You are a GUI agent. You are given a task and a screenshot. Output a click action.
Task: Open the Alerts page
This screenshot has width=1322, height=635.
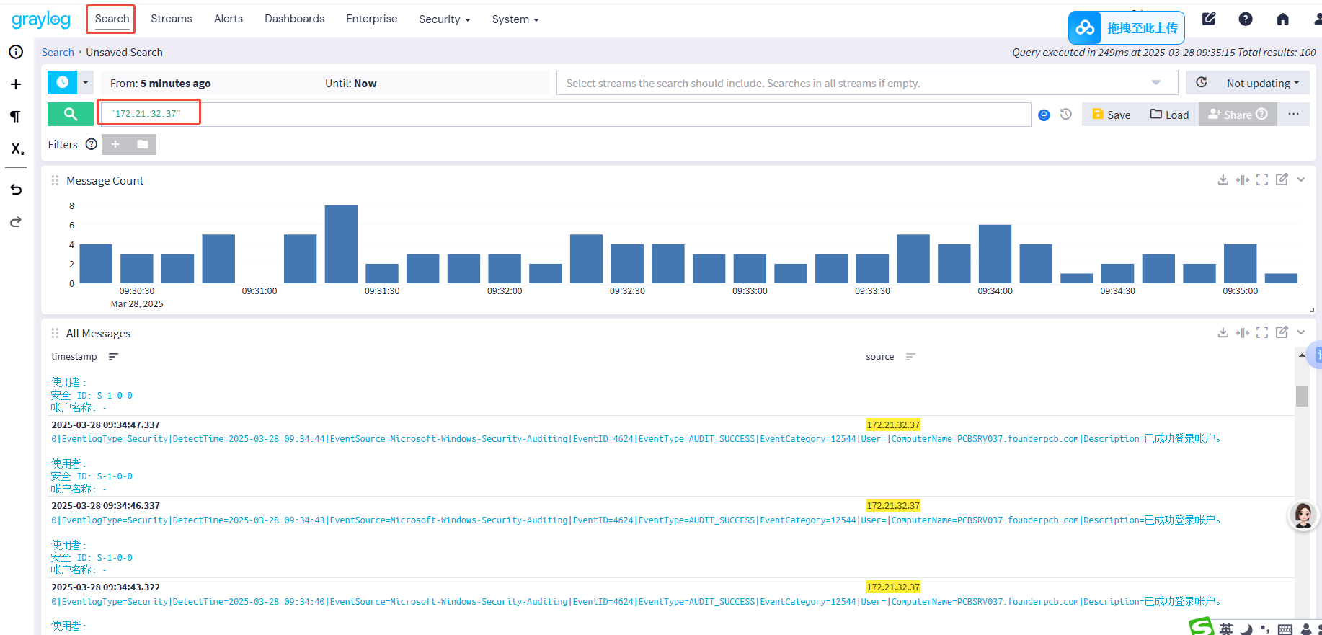tap(229, 19)
